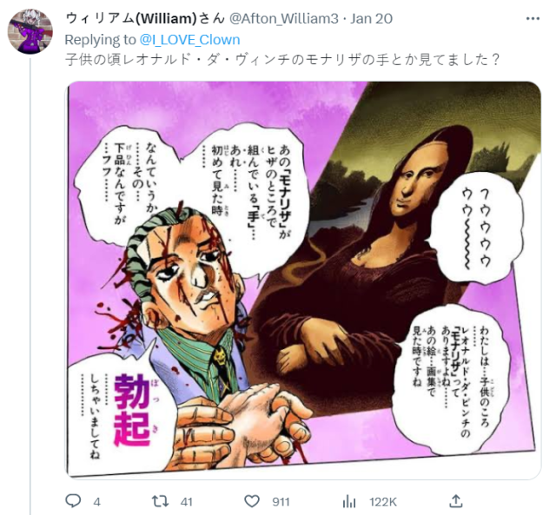Like the tweet with the heart icon
The width and height of the screenshot is (556, 515).
[252, 501]
